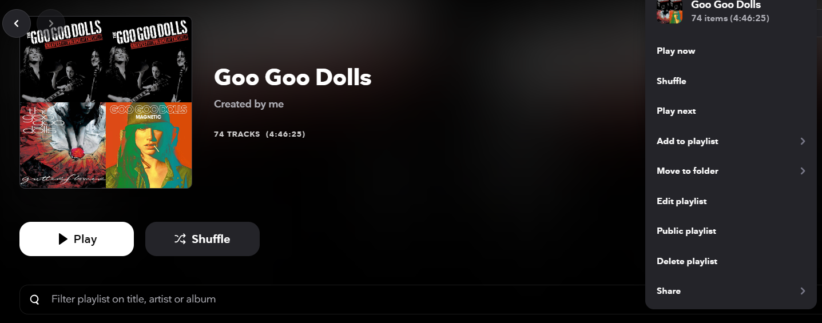Click the playlist thumbnail in context menu header
Image resolution: width=822 pixels, height=323 pixels.
coord(670,11)
